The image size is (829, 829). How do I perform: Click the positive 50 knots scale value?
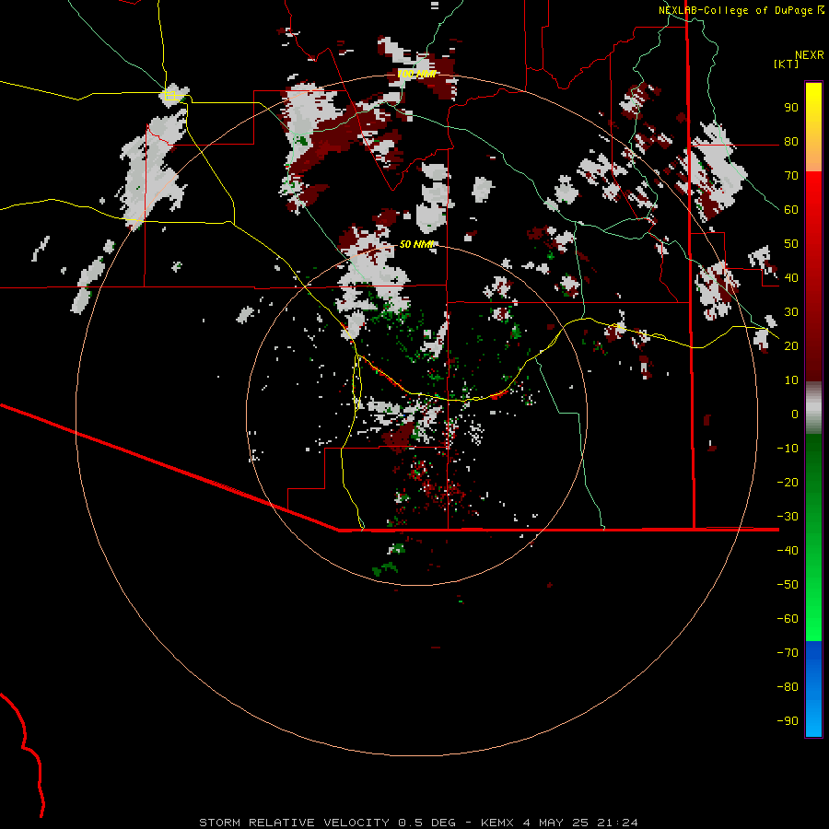pyautogui.click(x=791, y=244)
